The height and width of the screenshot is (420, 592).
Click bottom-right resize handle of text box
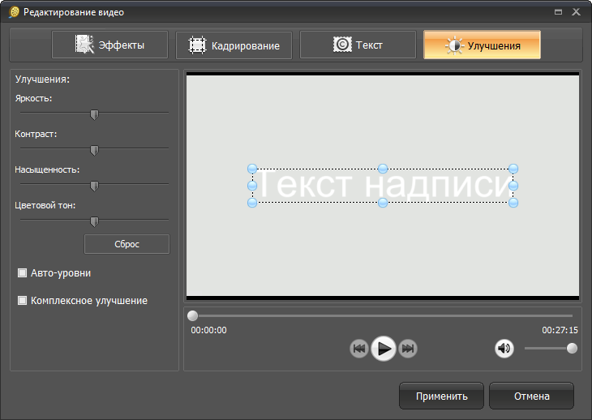pyautogui.click(x=513, y=203)
